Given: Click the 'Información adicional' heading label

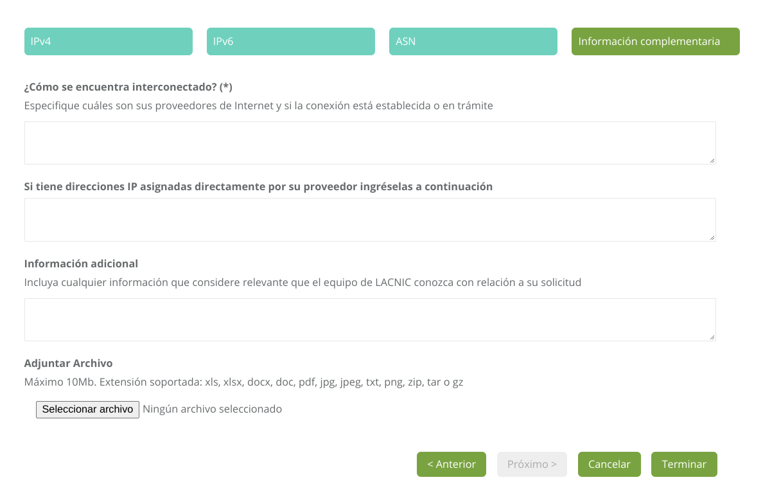Looking at the screenshot, I should point(81,263).
